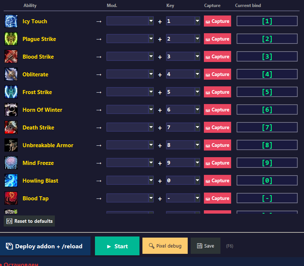Click the current bind field showing [9]
The image size is (304, 266).
(267, 163)
